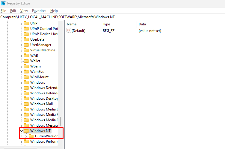
Task: Collapse the Windows NT key
Action: click(x=21, y=131)
